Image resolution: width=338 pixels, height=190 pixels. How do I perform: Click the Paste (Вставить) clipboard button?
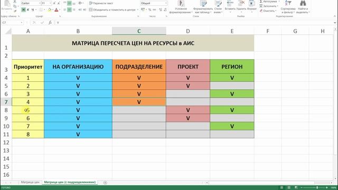coord(6,6)
